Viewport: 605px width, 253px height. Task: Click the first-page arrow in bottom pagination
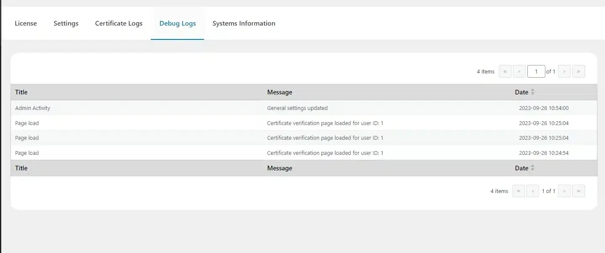[518, 191]
